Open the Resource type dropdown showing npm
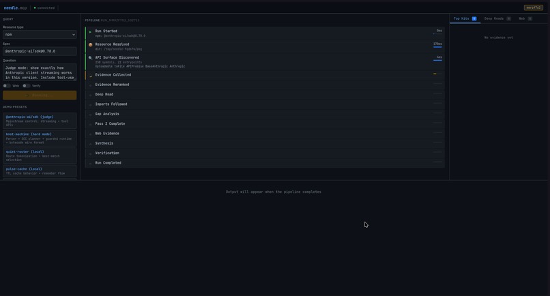Image resolution: width=550 pixels, height=296 pixels. [40, 34]
